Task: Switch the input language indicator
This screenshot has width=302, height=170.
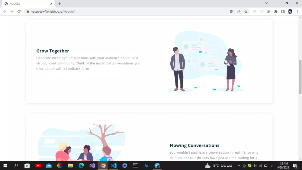Action: point(272,166)
